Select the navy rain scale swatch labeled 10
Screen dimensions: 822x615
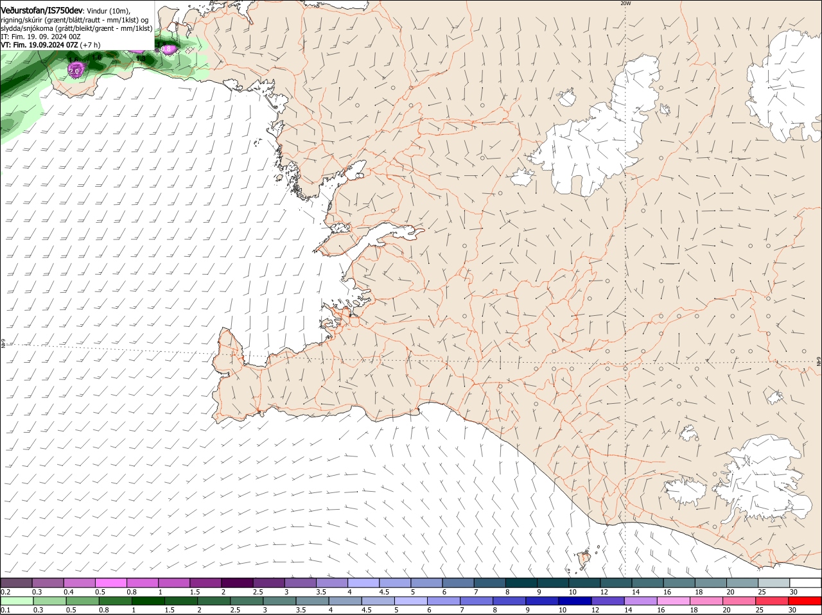pos(575,601)
